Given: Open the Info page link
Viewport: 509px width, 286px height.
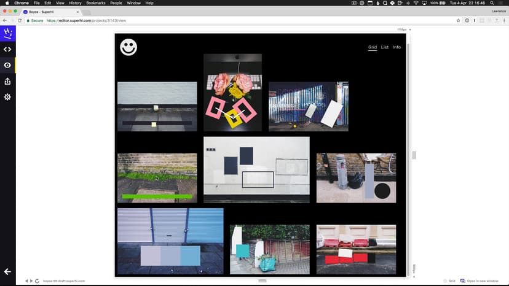Looking at the screenshot, I should (397, 47).
